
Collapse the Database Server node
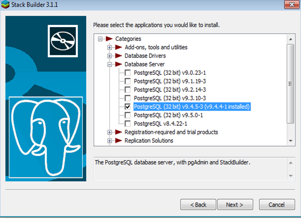[x=109, y=64]
